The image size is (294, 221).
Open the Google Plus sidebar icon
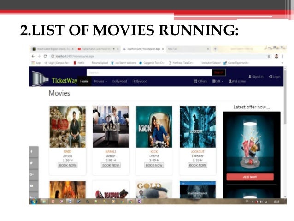(x=34, y=174)
